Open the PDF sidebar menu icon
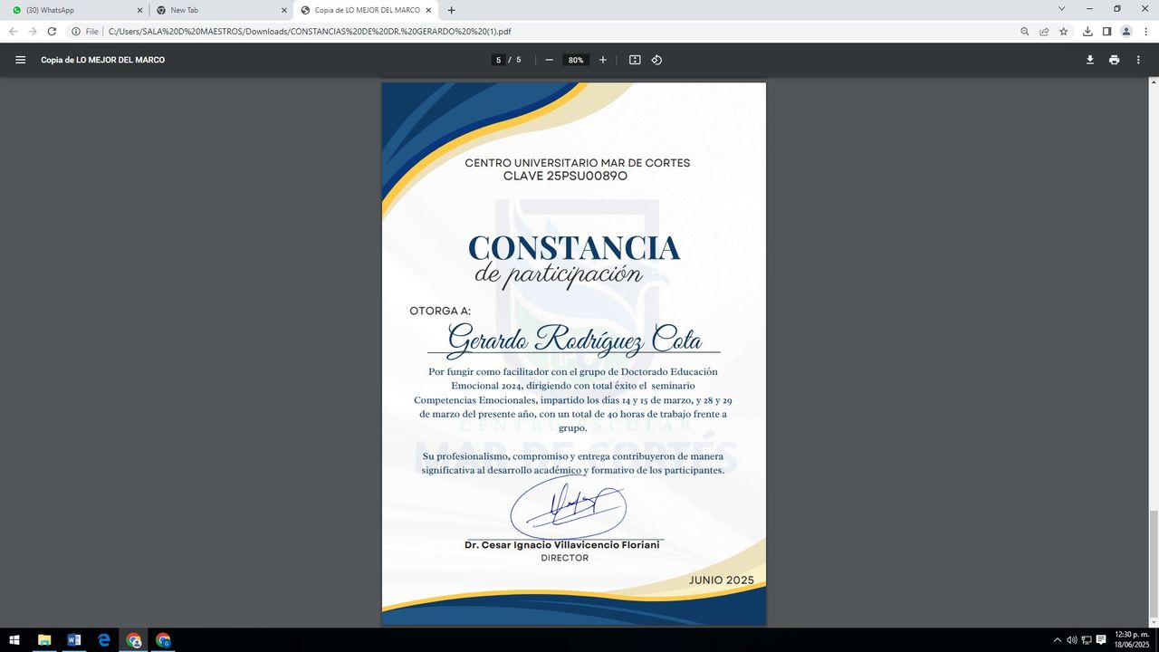Image resolution: width=1159 pixels, height=652 pixels. click(x=20, y=60)
